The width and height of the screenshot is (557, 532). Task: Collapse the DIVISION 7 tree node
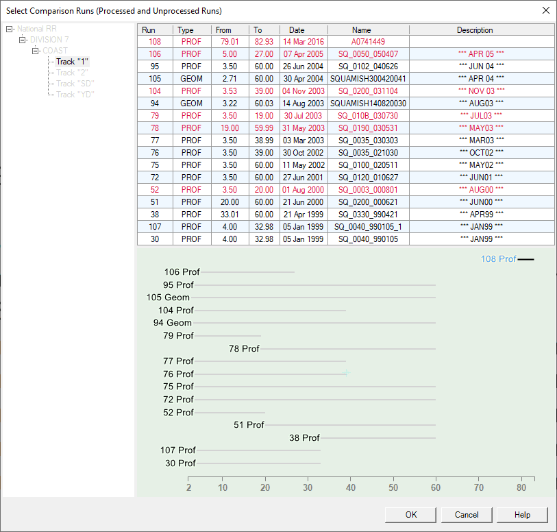tap(22, 40)
